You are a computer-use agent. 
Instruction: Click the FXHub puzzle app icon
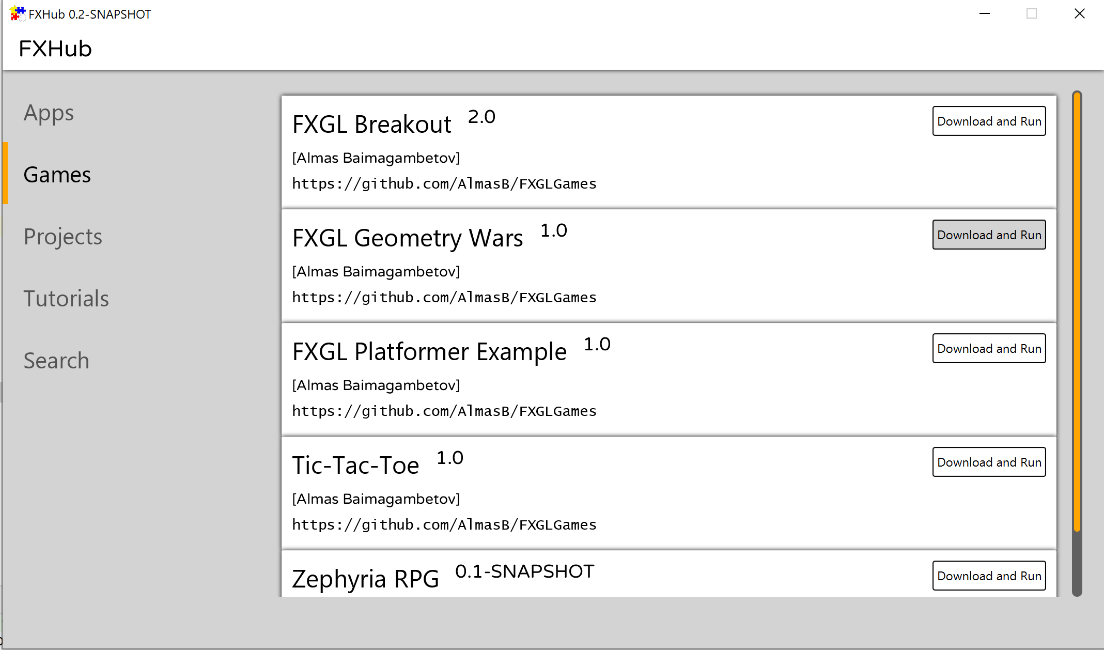pos(17,13)
